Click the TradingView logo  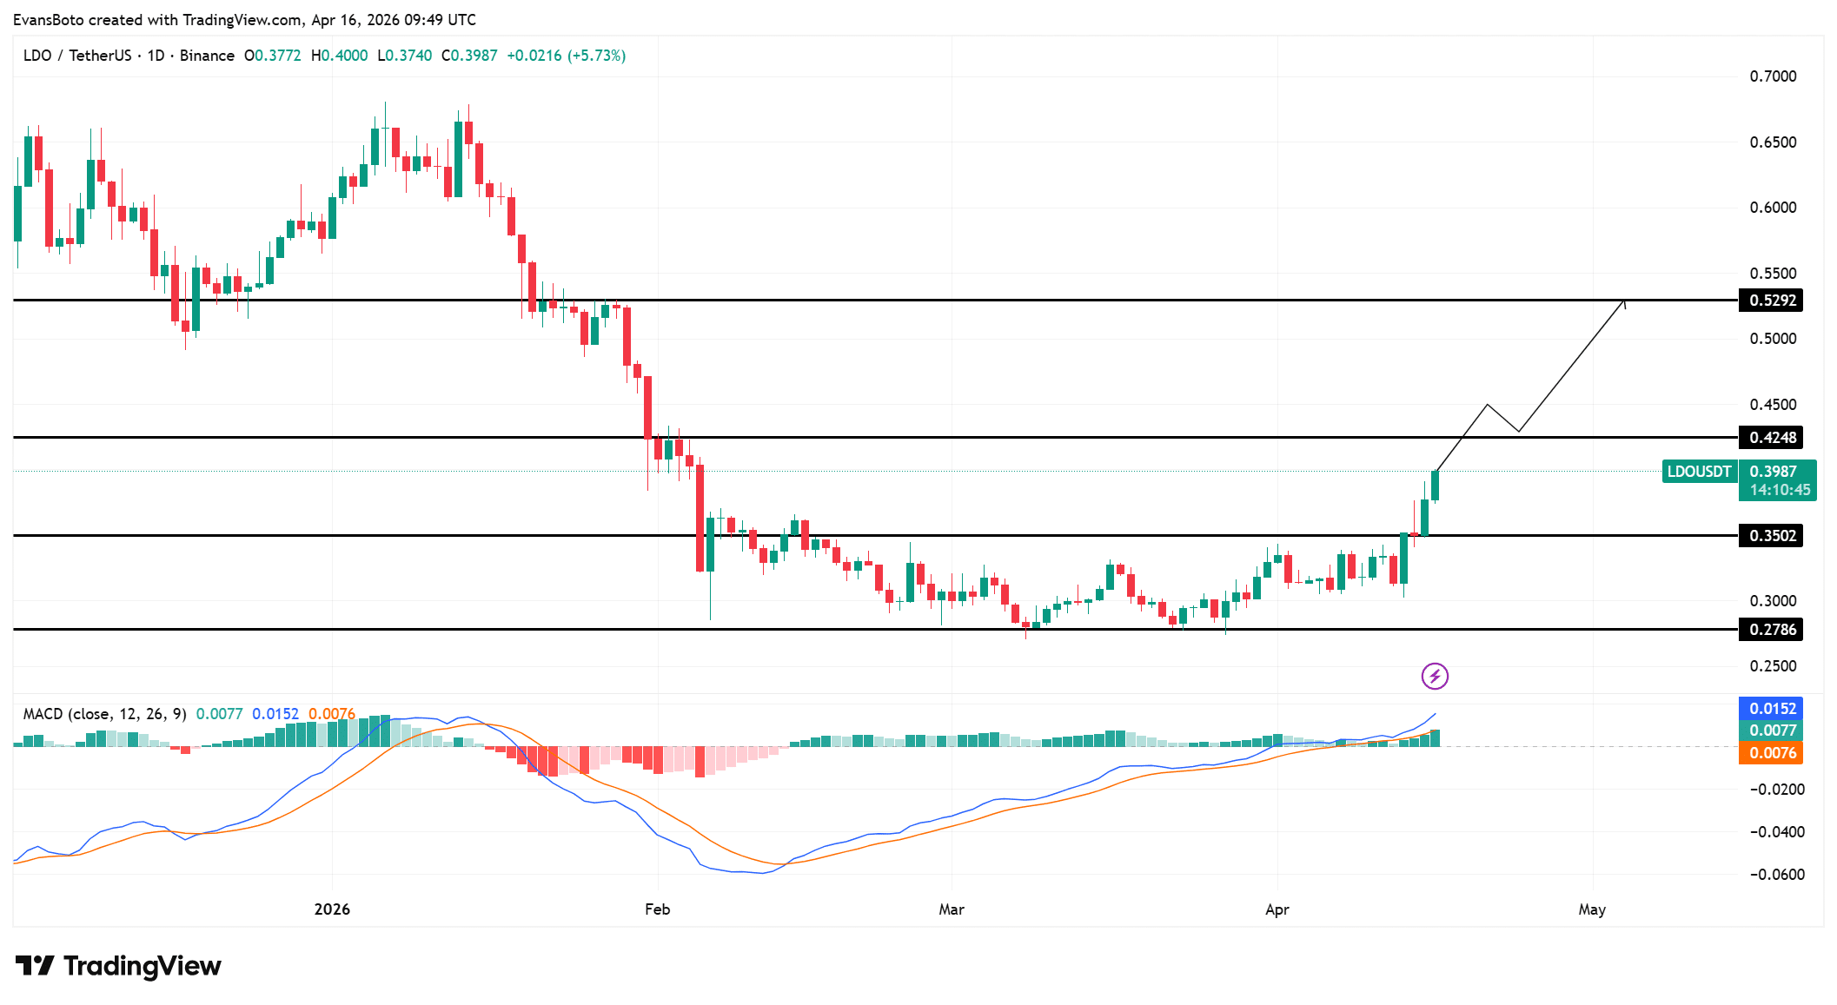[x=119, y=966]
